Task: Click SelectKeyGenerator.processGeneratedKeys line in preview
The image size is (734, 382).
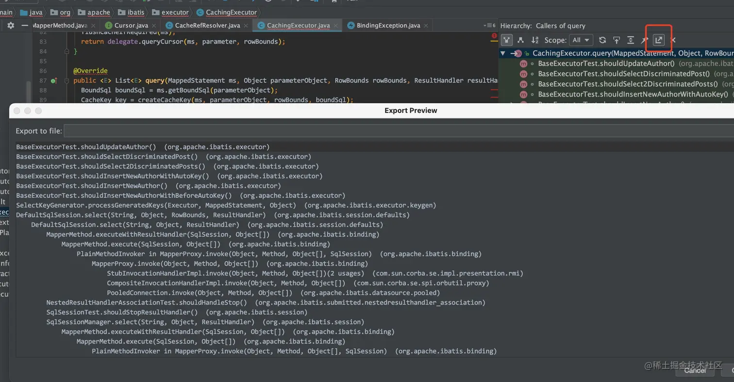Action: pos(226,205)
